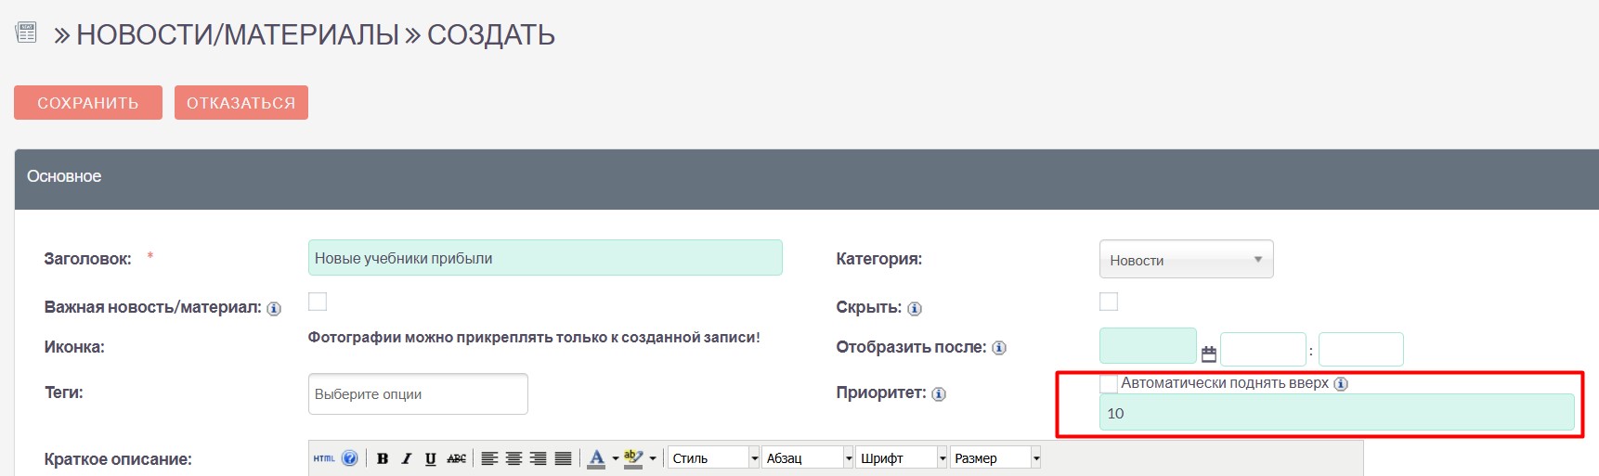Screen dimensions: 1599x476
Task: Center-align text in the editor
Action: (x=513, y=458)
